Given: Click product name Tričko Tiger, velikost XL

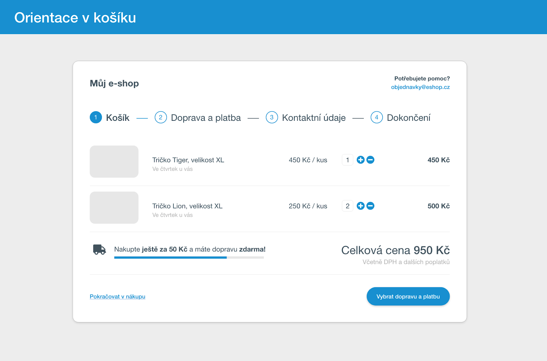Looking at the screenshot, I should tap(188, 160).
